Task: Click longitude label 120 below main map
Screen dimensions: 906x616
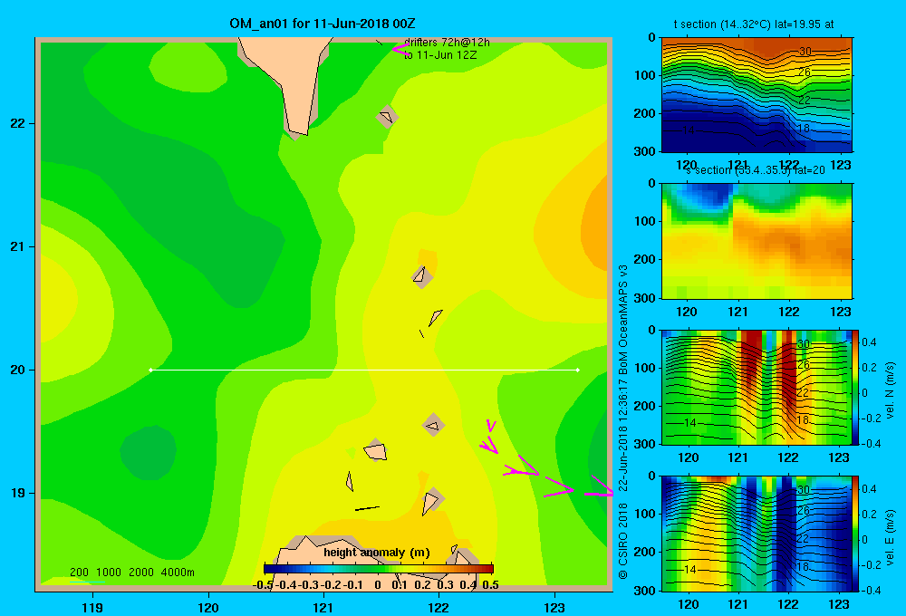Action: (x=208, y=607)
